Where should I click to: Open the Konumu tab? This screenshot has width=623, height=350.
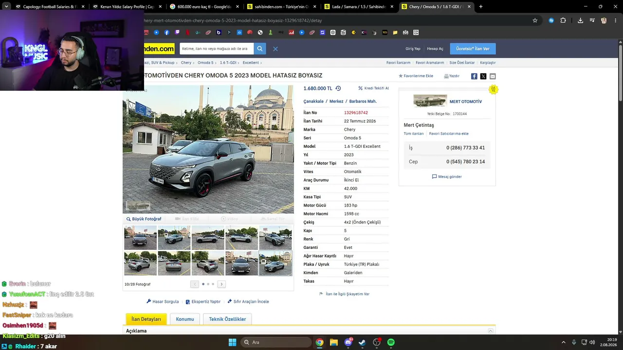point(185,319)
